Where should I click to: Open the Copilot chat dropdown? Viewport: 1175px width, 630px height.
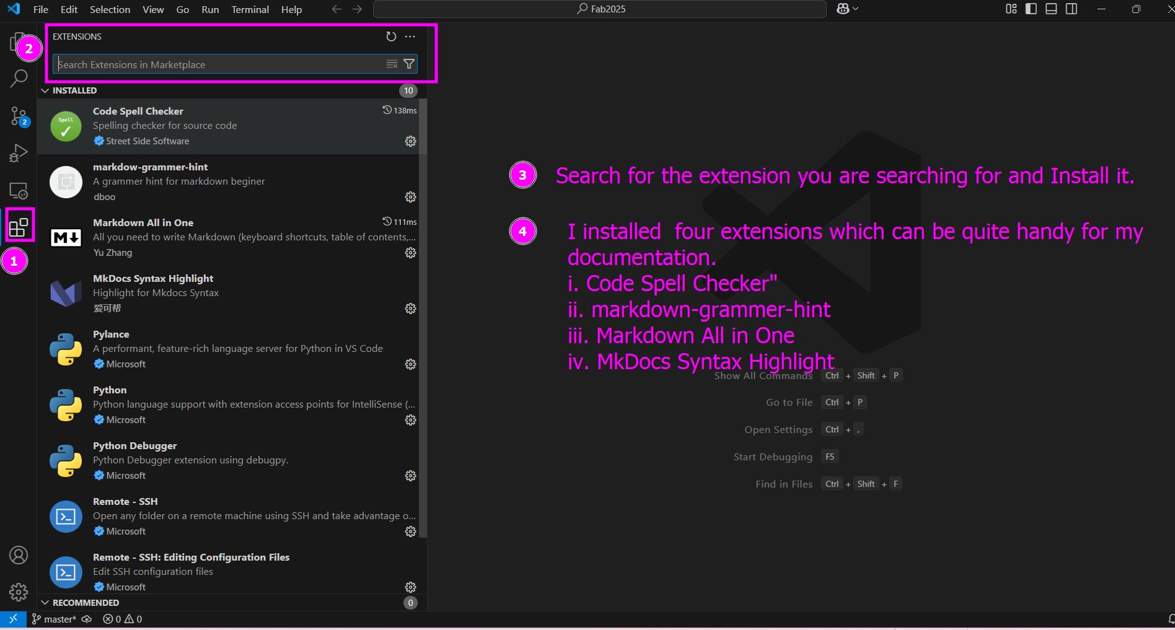click(x=847, y=9)
